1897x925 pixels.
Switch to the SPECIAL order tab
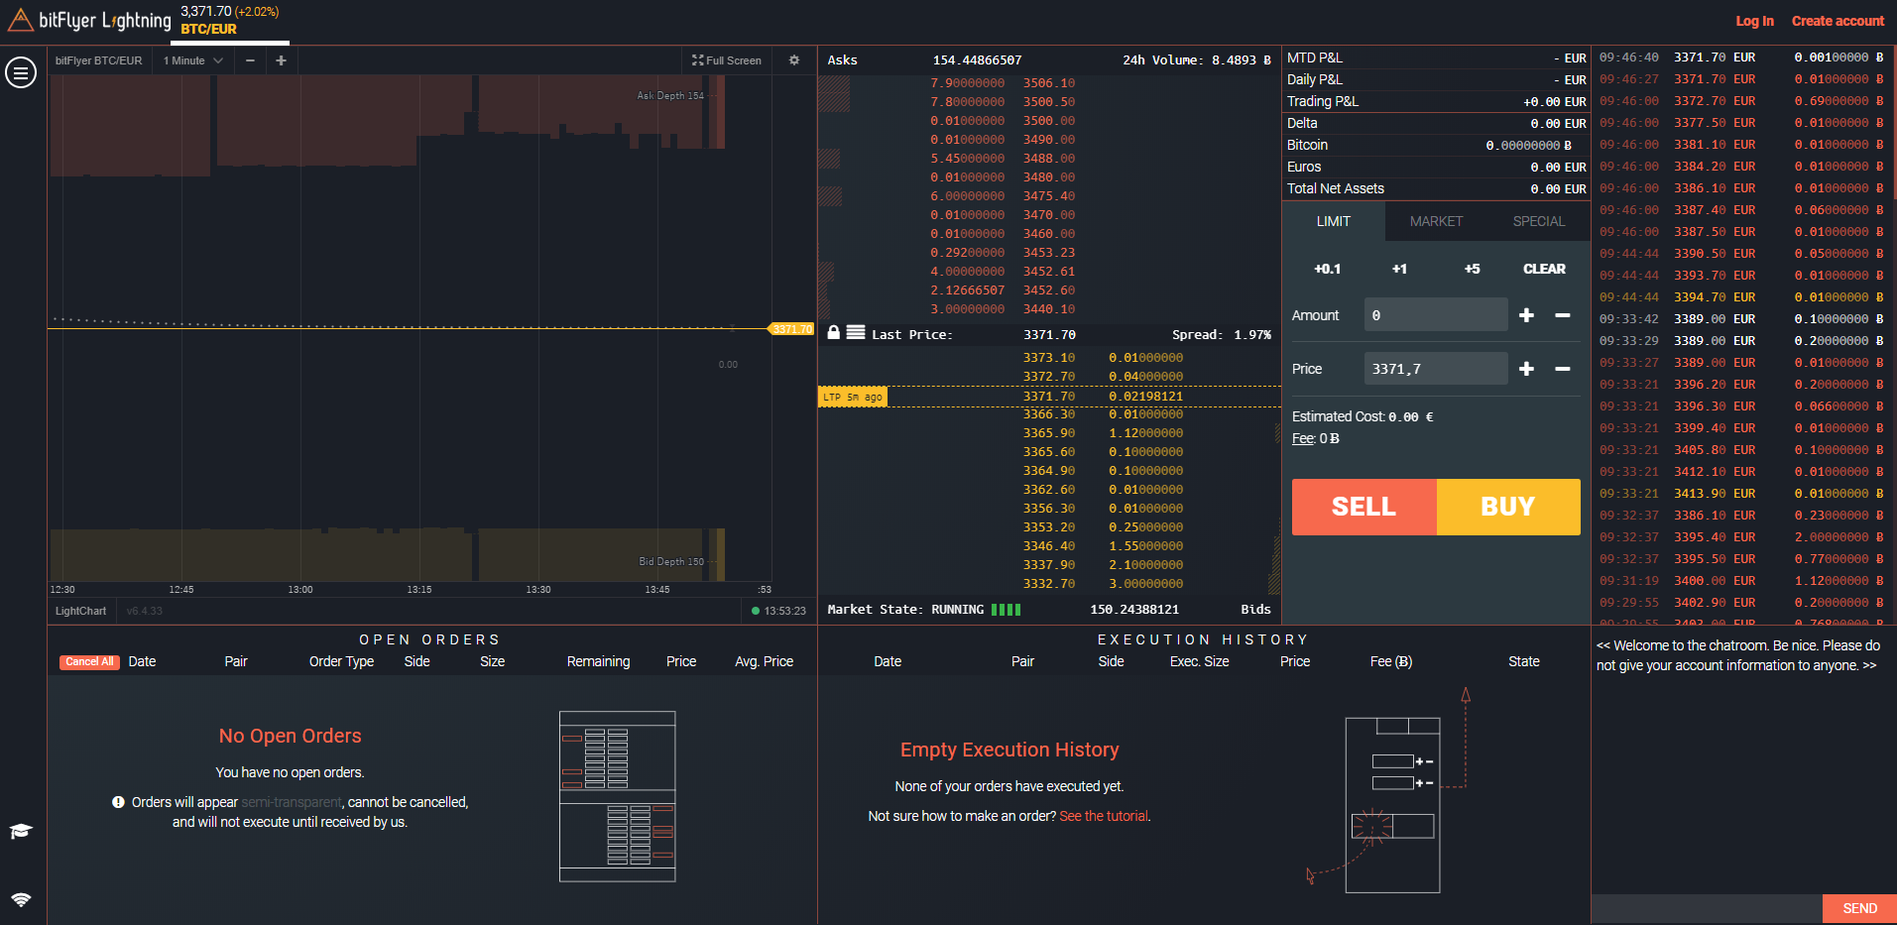[1539, 221]
